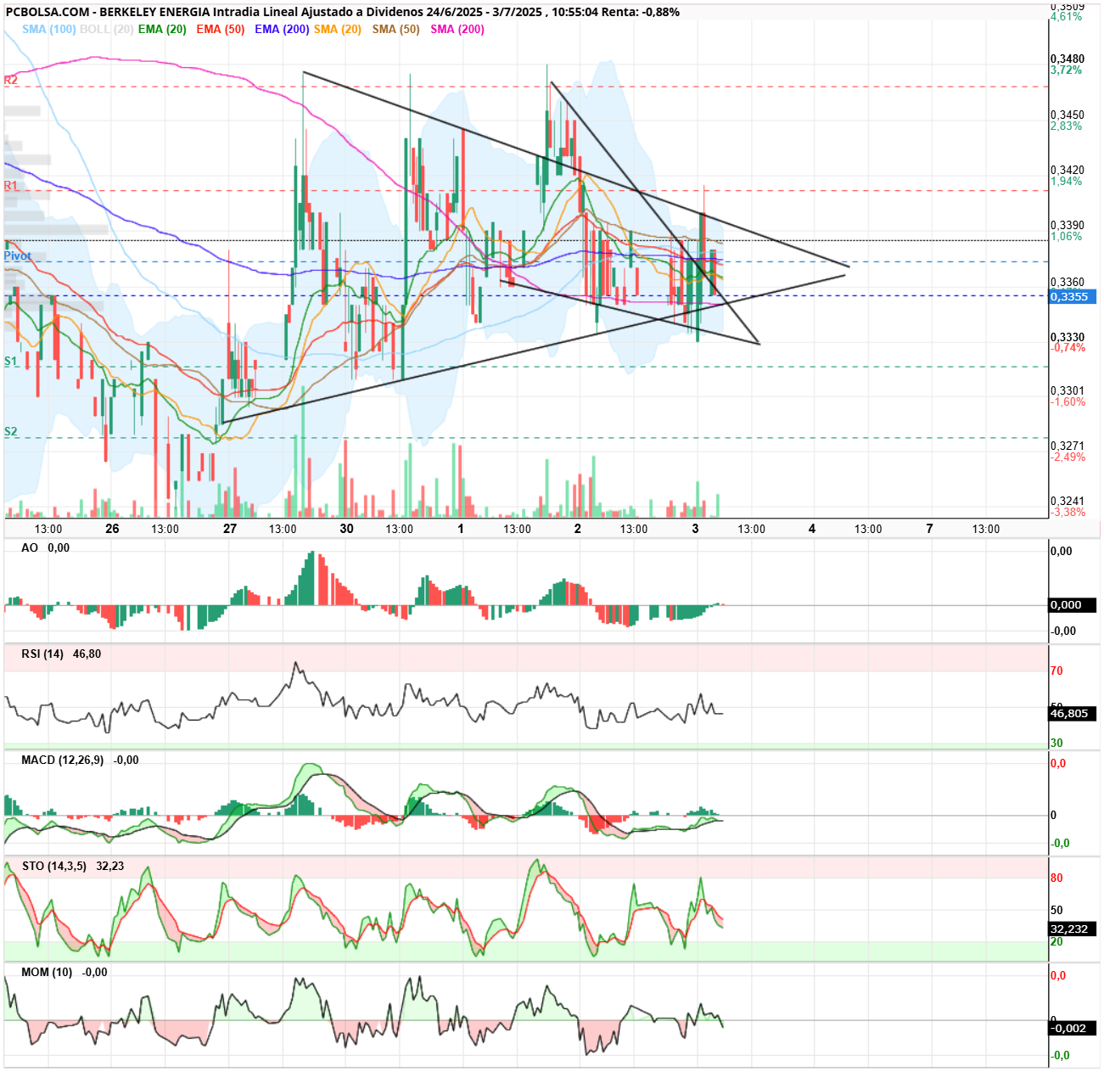The height and width of the screenshot is (1072, 1104).
Task: Click date label 4 on time axis
Action: tap(812, 528)
